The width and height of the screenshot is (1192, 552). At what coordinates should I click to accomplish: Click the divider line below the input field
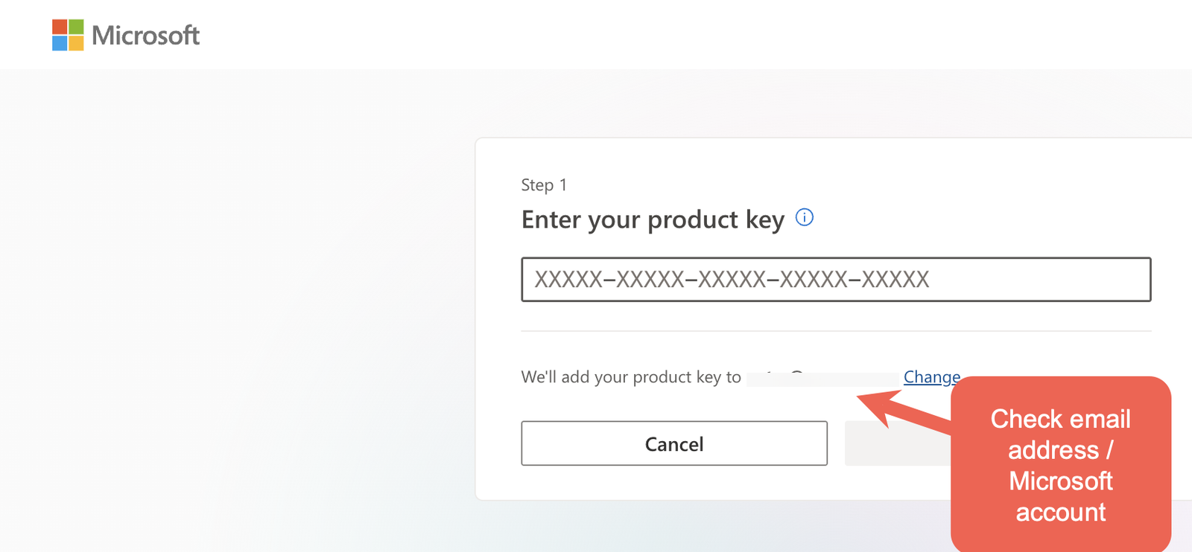pos(836,331)
